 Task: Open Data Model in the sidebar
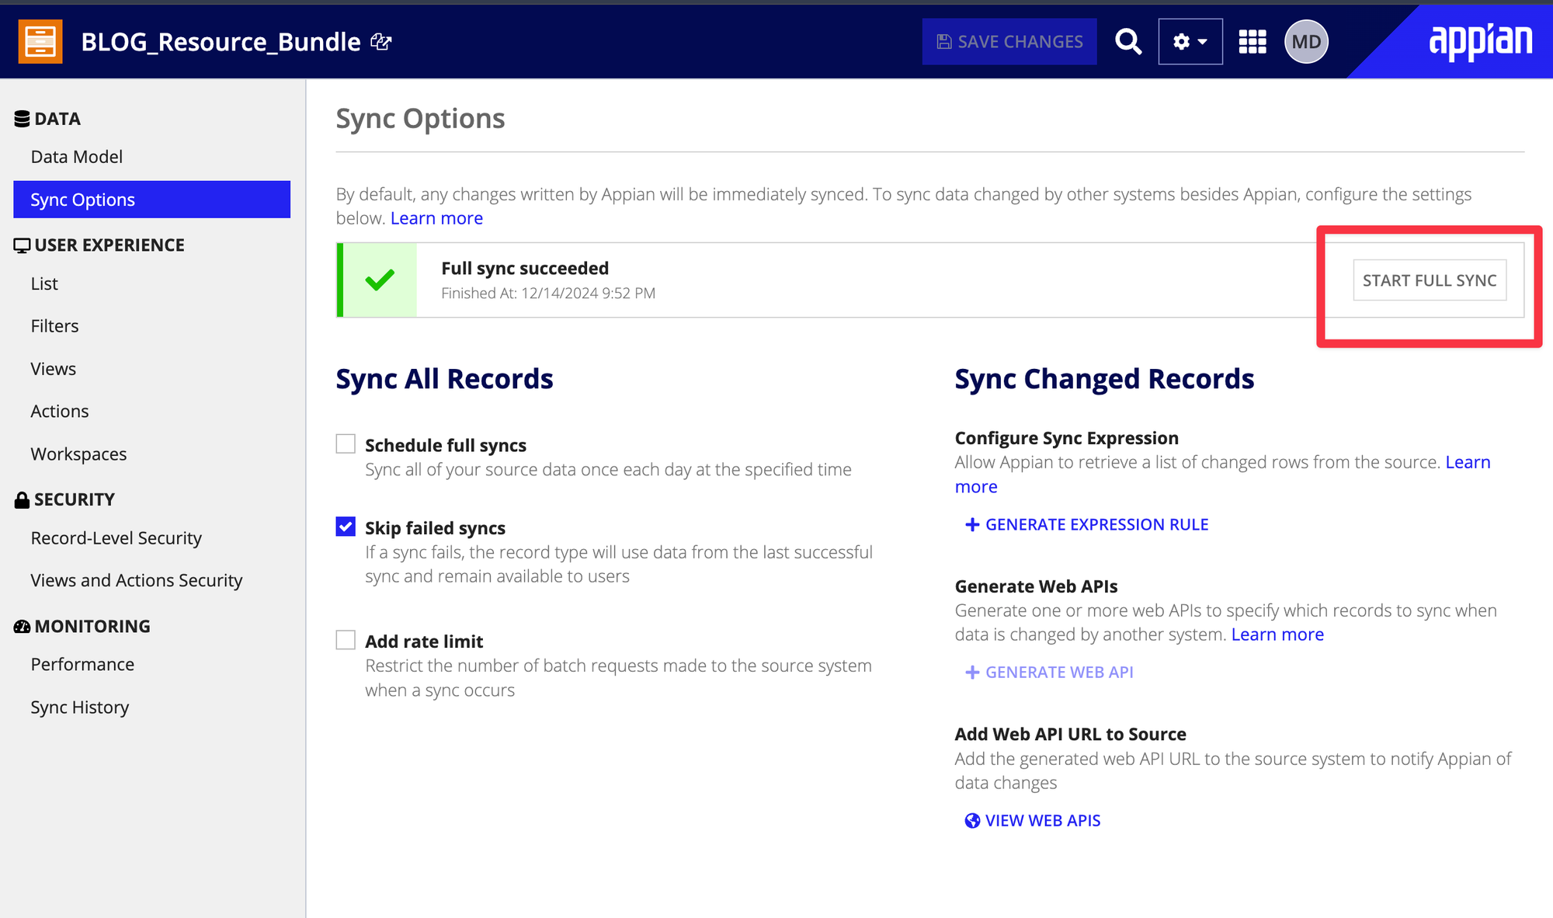tap(77, 157)
